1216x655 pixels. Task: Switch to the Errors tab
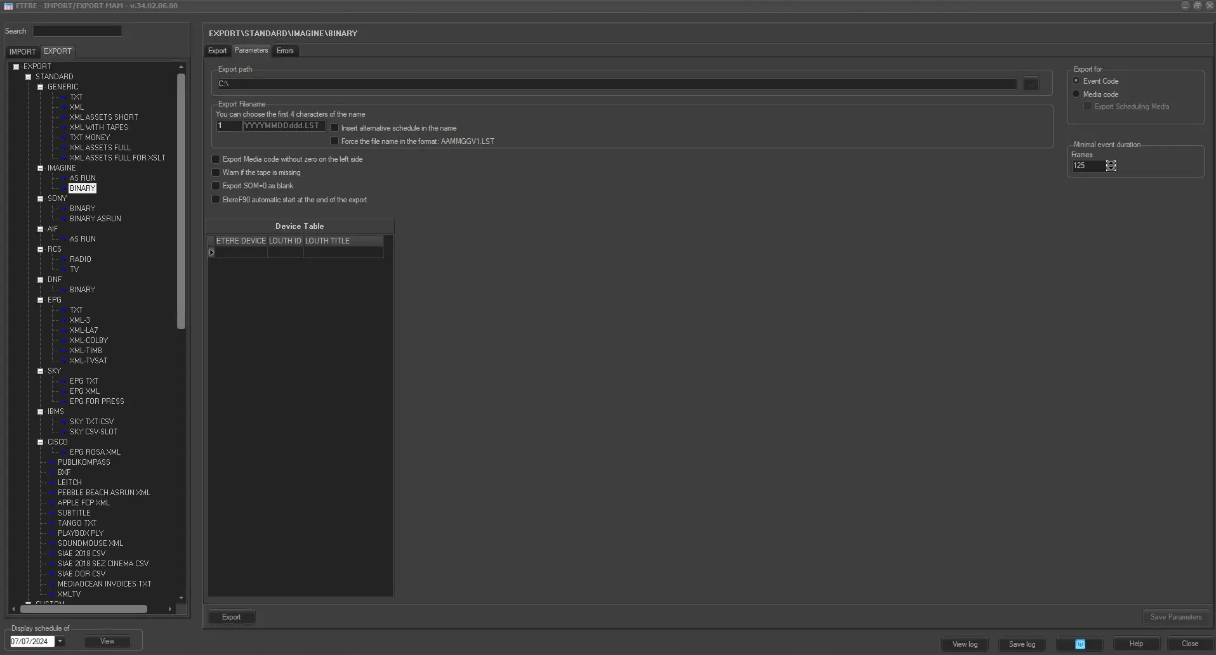pyautogui.click(x=285, y=51)
